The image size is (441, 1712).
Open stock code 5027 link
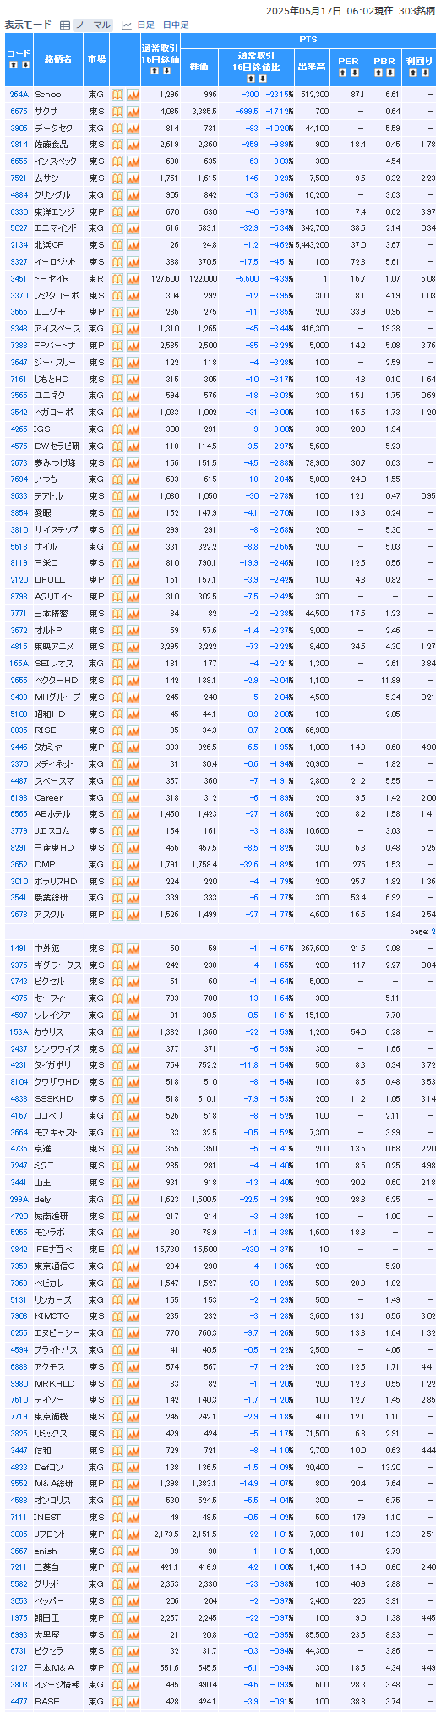tap(19, 228)
